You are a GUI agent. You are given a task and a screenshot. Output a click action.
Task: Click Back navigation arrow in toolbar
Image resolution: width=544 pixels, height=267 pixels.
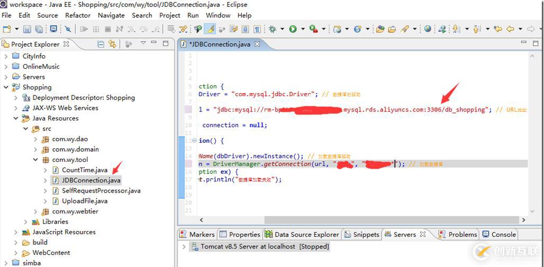[510, 30]
